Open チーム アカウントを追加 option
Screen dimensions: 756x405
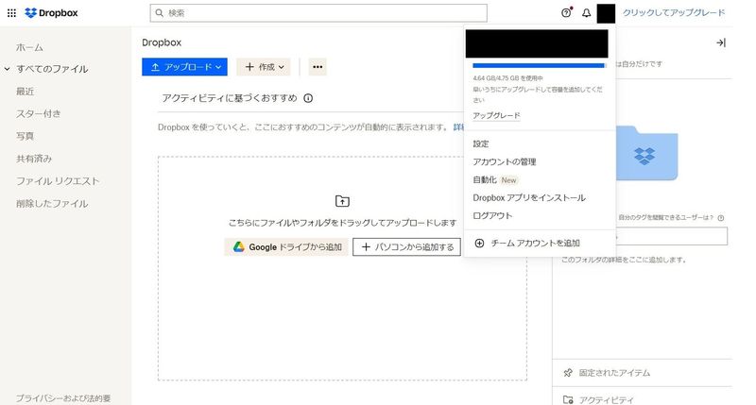click(535, 243)
